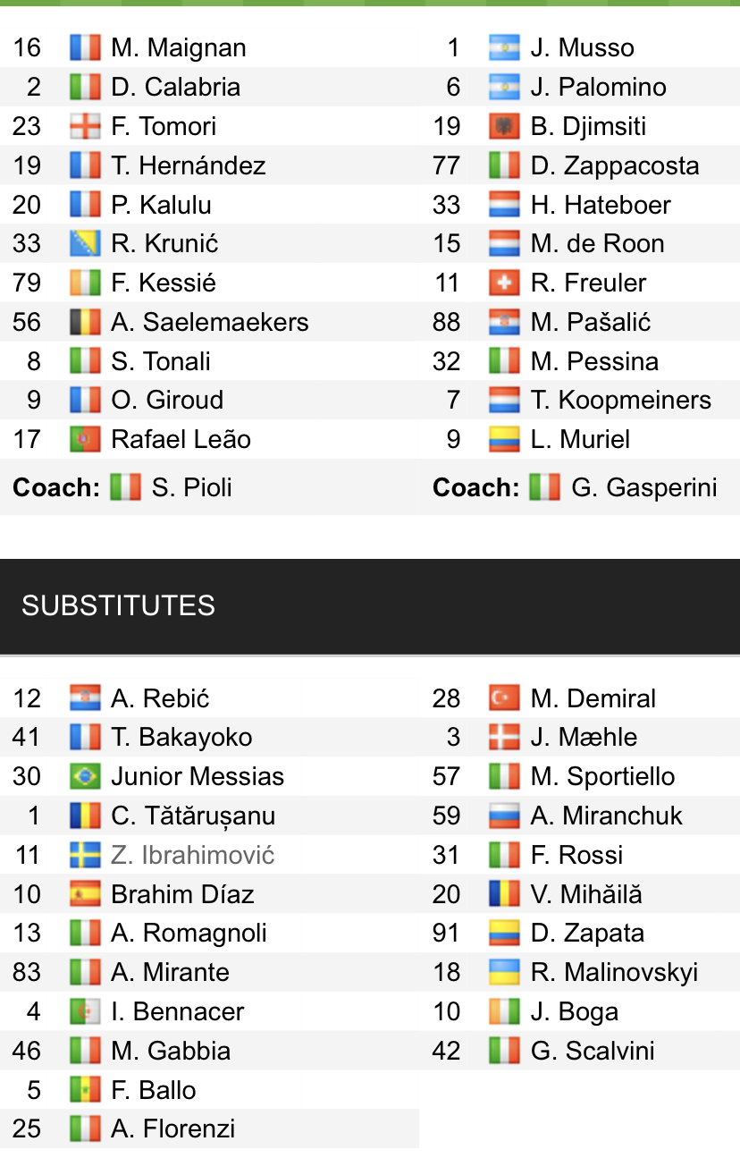Click the Sweden flag next to Z. Ibrahimović

(85, 855)
